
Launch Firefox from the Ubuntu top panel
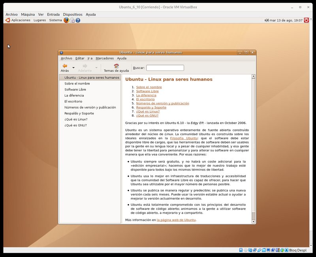click(66, 20)
